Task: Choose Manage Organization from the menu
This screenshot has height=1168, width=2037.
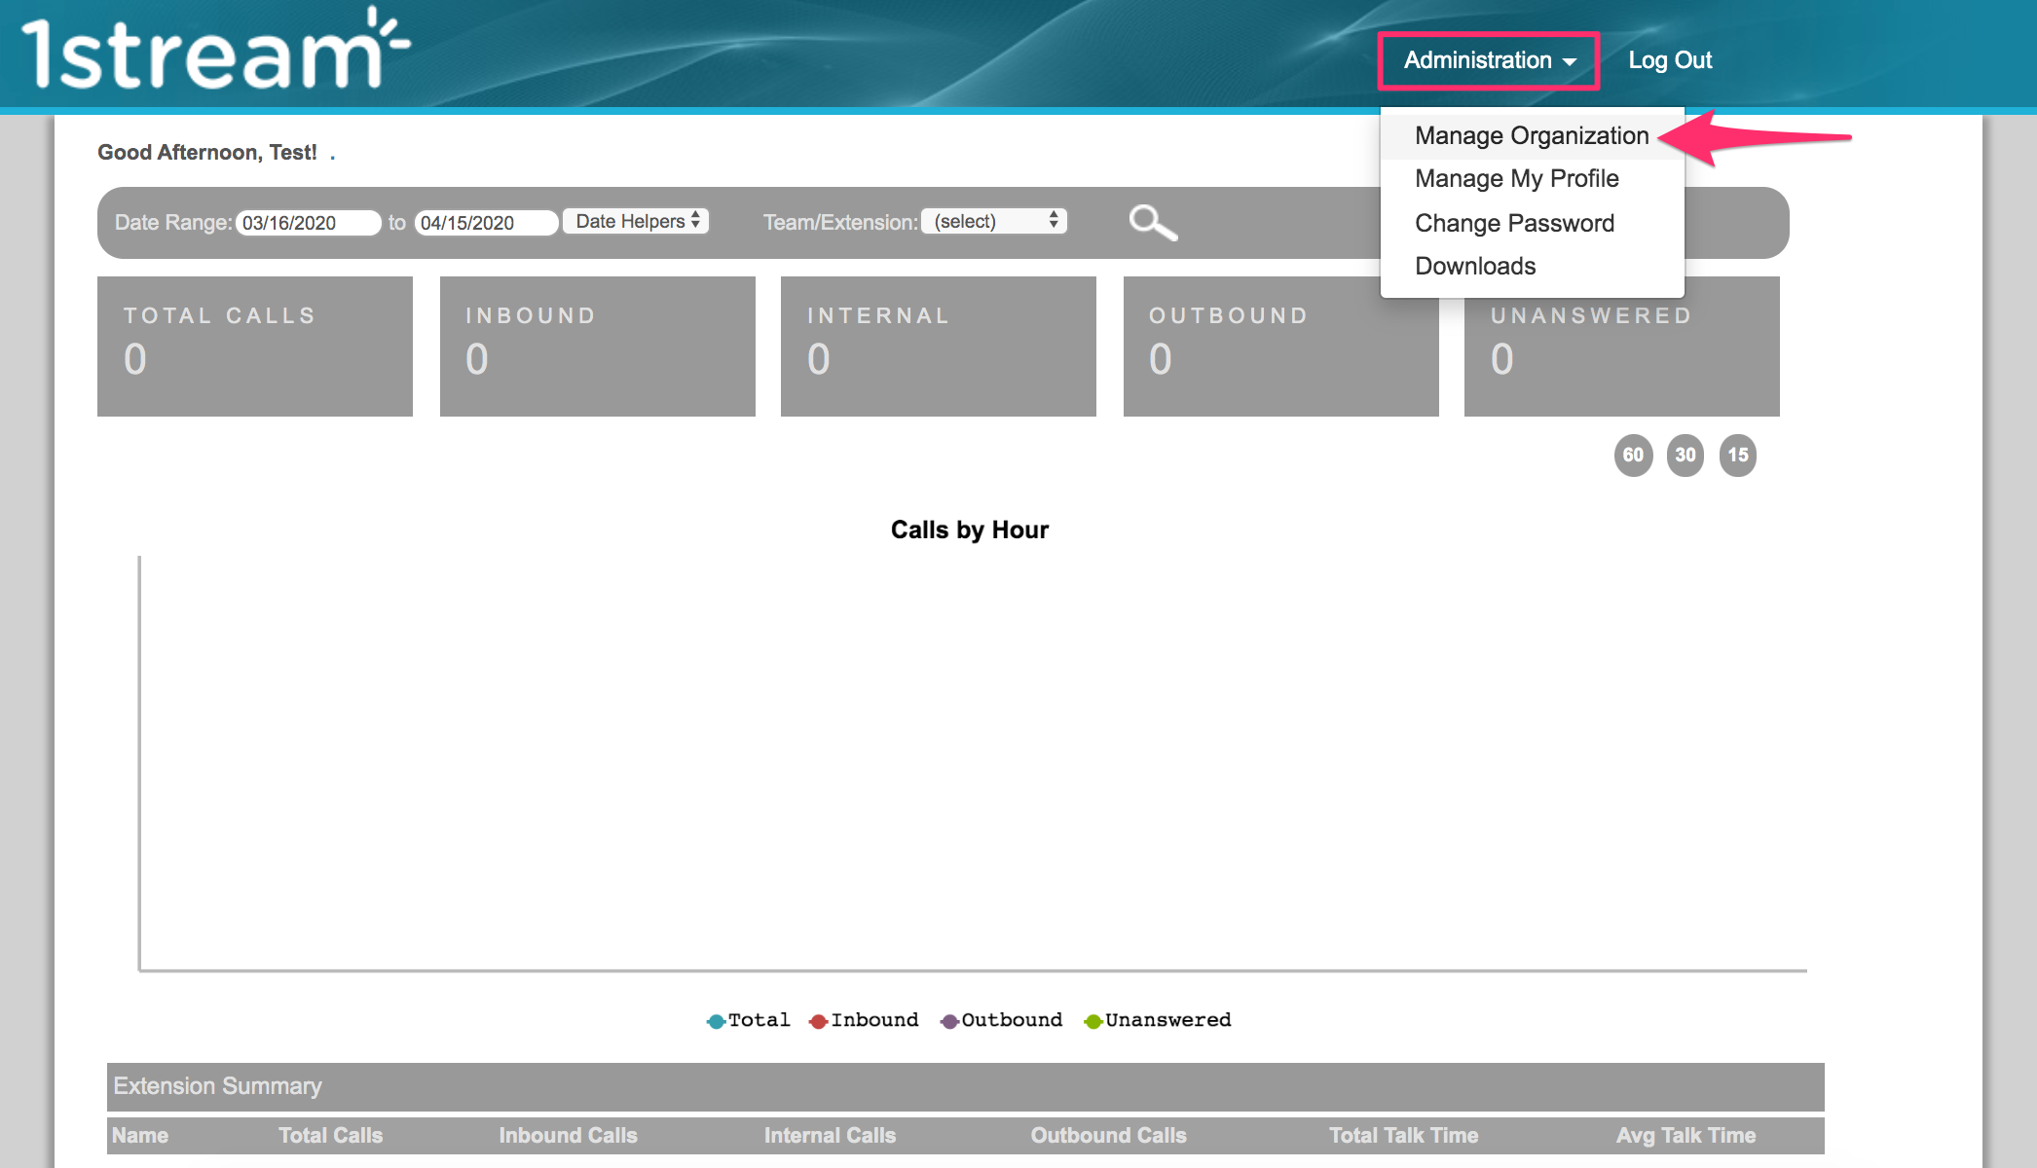Action: [1531, 136]
